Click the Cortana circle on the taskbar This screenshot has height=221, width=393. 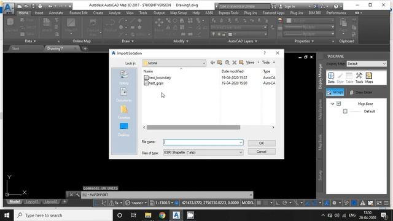120,215
